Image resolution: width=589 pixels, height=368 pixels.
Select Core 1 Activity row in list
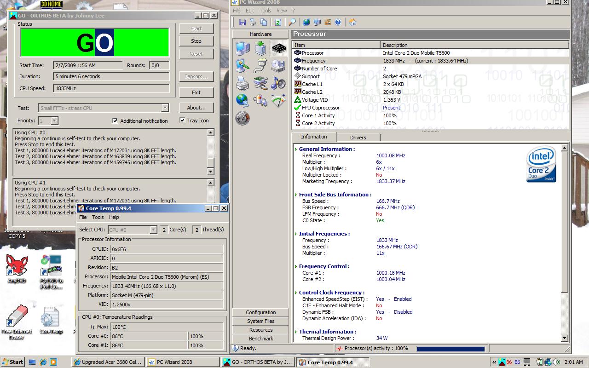431,115
